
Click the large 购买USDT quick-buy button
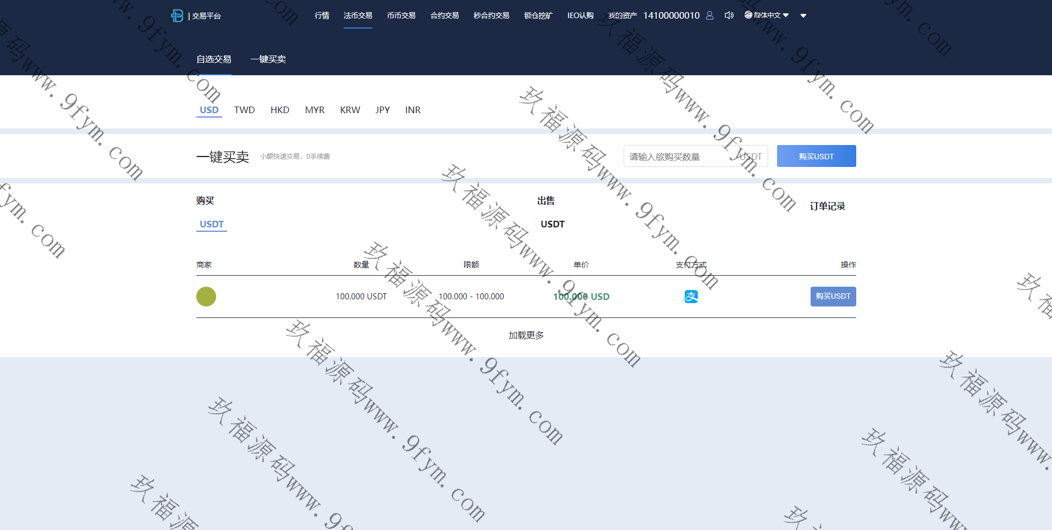[x=816, y=157]
